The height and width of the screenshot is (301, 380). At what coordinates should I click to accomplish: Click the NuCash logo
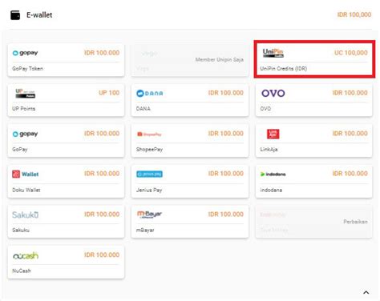coord(26,256)
